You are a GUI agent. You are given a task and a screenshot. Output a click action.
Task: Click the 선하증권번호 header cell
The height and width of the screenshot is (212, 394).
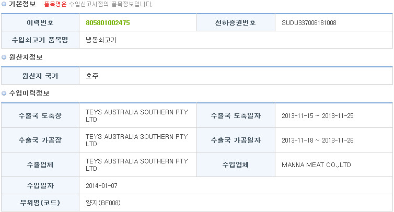point(236,22)
